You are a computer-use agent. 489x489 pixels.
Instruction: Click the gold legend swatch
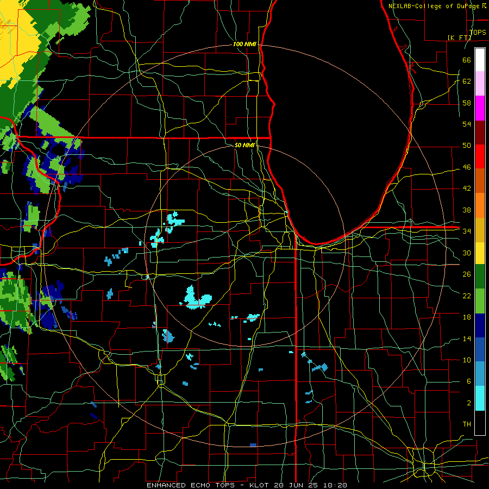pos(480,230)
